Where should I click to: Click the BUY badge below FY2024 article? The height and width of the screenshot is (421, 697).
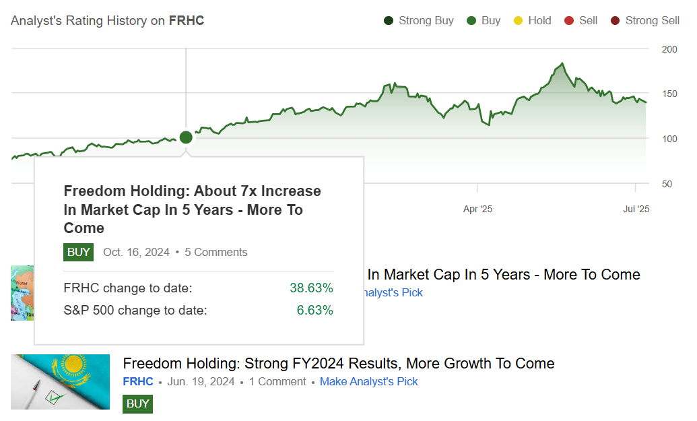point(137,404)
